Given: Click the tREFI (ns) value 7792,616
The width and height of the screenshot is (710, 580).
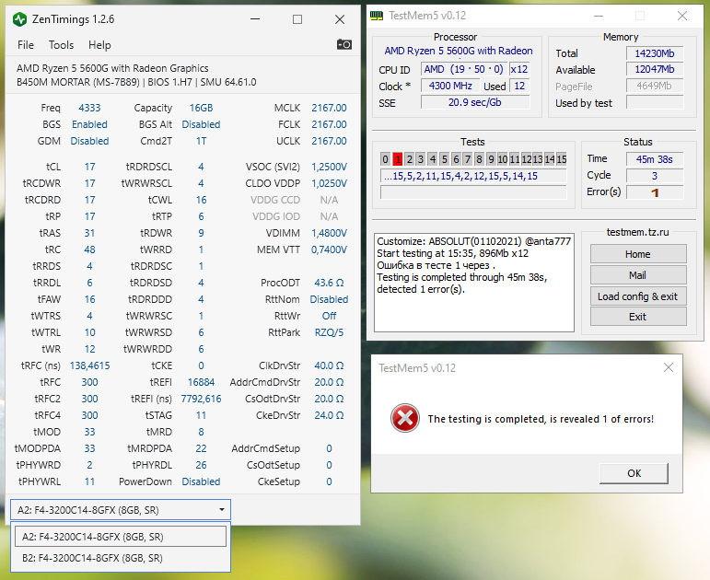Looking at the screenshot, I should [x=201, y=399].
